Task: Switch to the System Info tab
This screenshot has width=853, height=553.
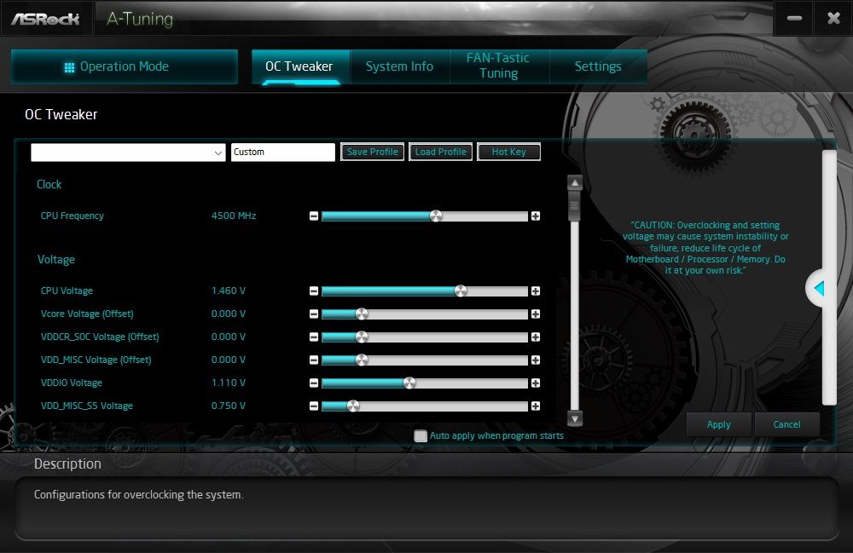Action: pos(400,66)
